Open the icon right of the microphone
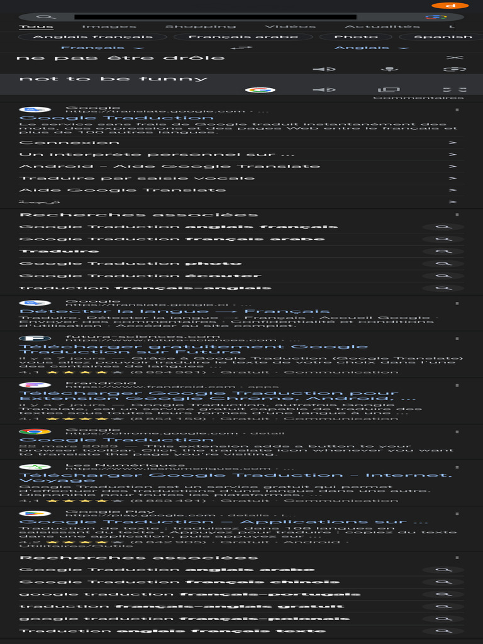Screen dimensions: 483x644 point(455,69)
